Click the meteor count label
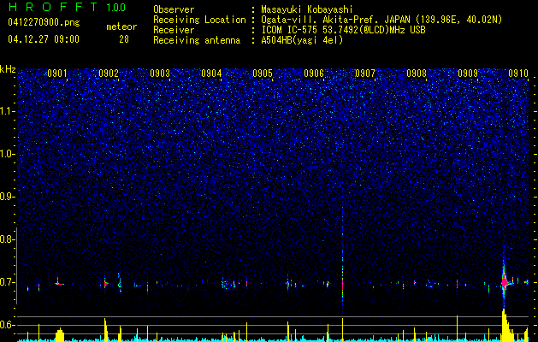 [121, 27]
